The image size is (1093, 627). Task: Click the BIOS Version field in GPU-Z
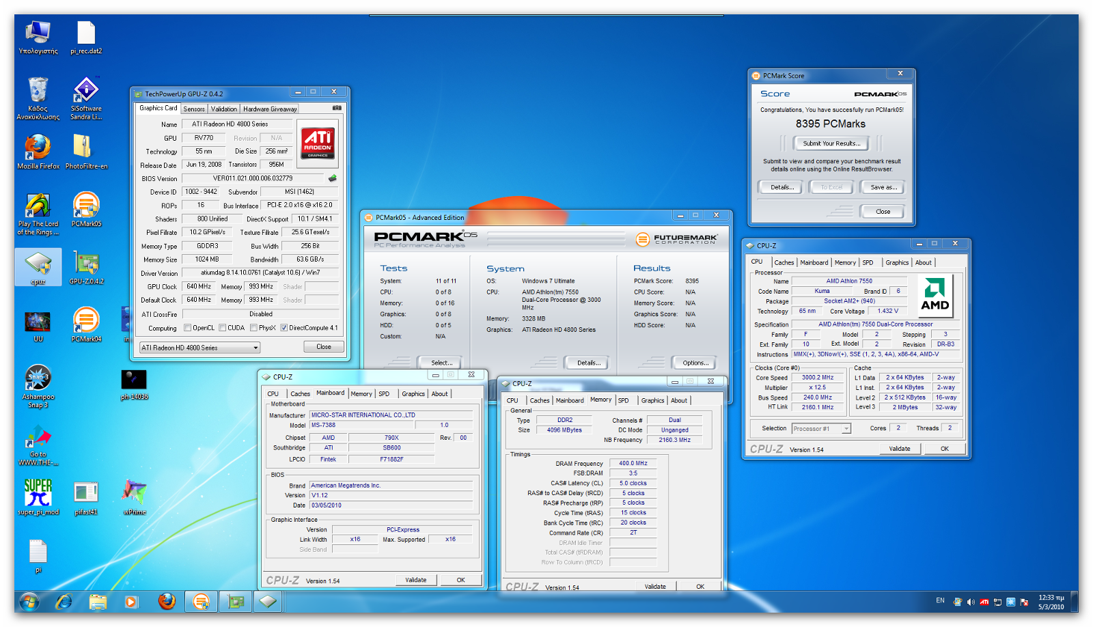pyautogui.click(x=252, y=178)
